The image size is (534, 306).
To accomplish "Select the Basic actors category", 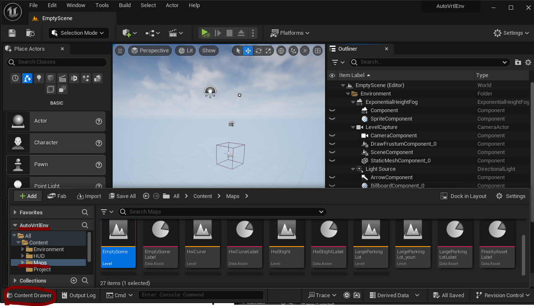I will (x=27, y=78).
